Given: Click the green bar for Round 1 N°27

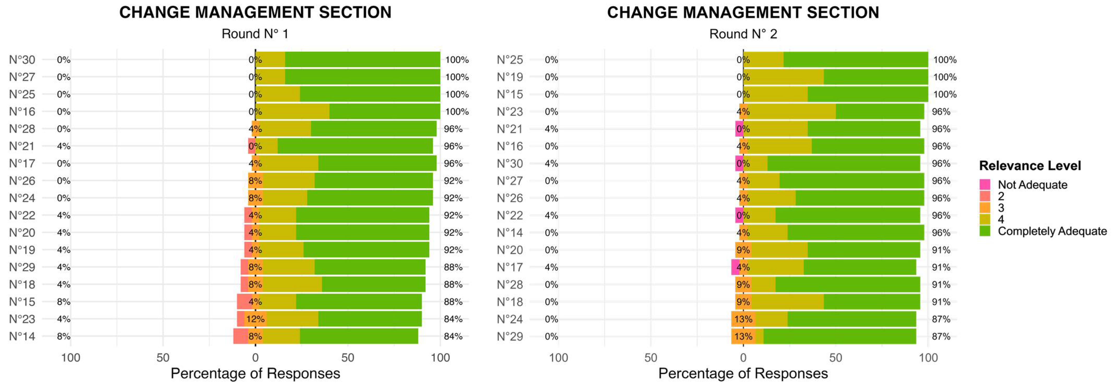Looking at the screenshot, I should [x=363, y=77].
